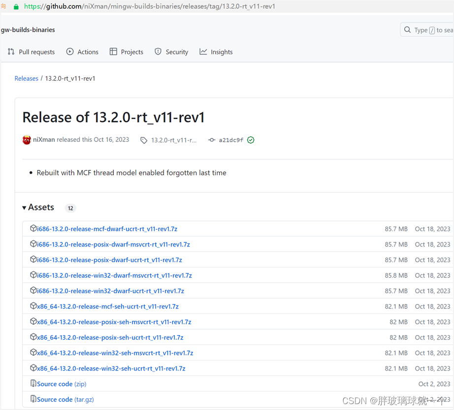Download i686-13.2.0-release-win32-dwarf-ucrt-rt_v11-rev1.7z
Screen dimensions: 454x410
pyautogui.click(x=111, y=291)
